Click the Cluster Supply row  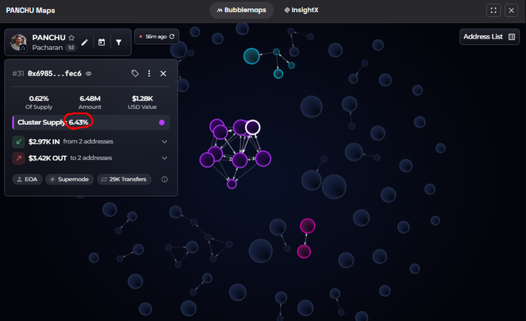91,123
